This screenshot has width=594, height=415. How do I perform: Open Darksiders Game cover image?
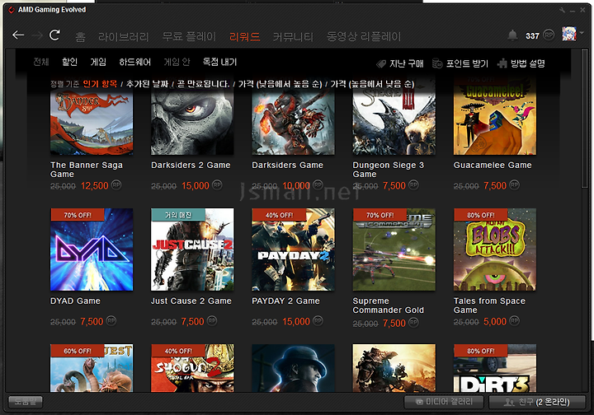(x=293, y=124)
